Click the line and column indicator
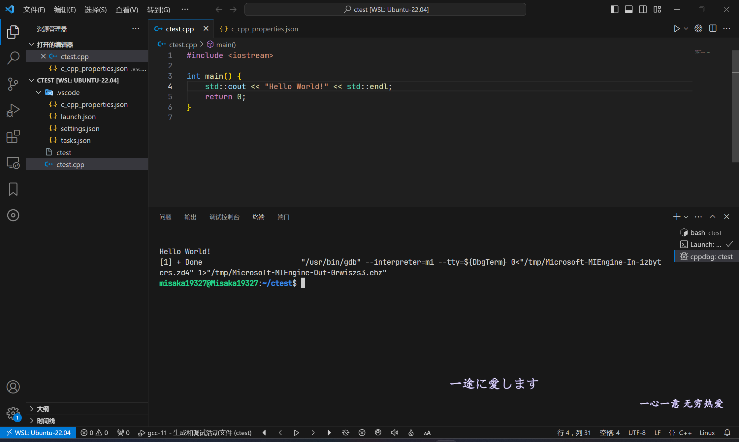This screenshot has width=739, height=442. [x=574, y=433]
